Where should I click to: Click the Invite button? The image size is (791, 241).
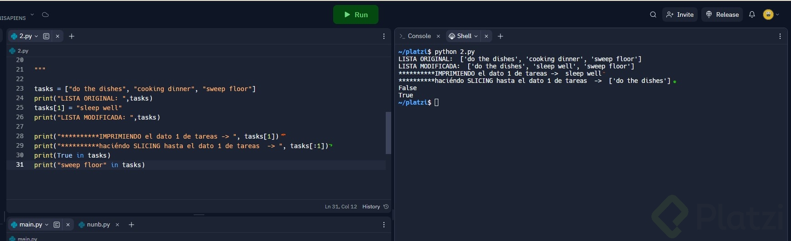pyautogui.click(x=679, y=14)
